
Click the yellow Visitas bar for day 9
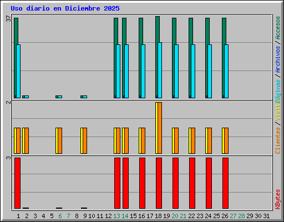[82, 140]
